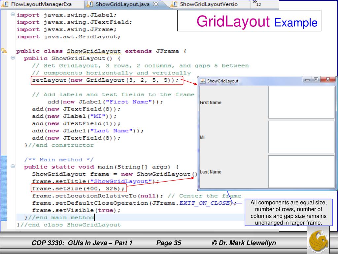This screenshot has height=254, width=338.
Task: Close the ShowGridLayout window
Action: [328, 79]
